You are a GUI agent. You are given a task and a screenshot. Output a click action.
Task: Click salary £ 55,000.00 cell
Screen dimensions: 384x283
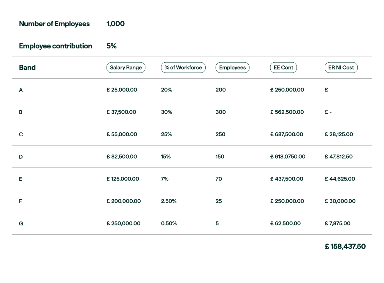pyautogui.click(x=122, y=134)
